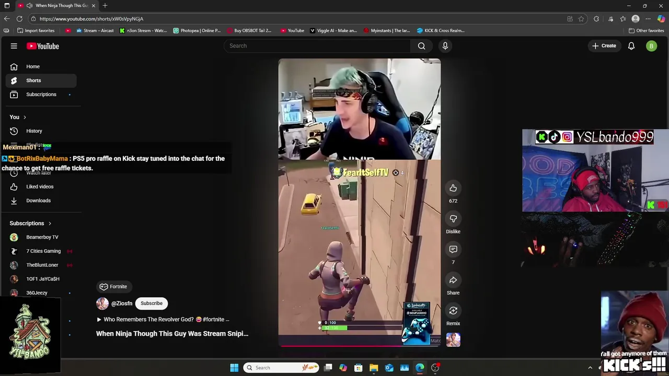Open Liked videos in the sidebar
This screenshot has height=376, width=669.
click(x=41, y=186)
